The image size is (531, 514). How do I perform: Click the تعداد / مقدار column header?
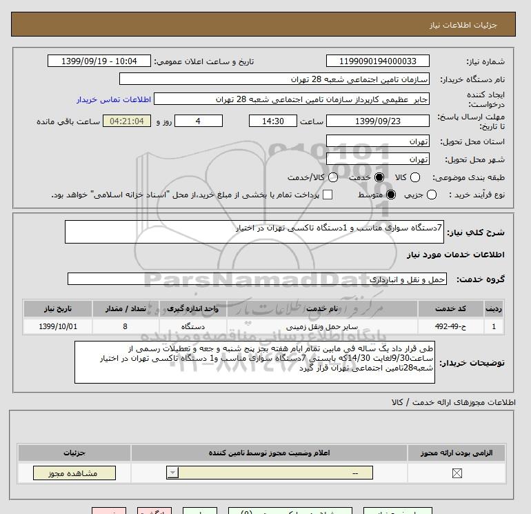point(126,308)
